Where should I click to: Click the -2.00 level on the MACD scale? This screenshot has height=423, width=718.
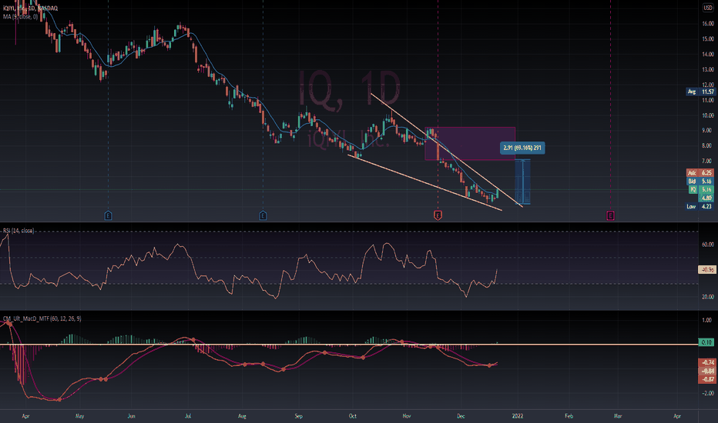tap(708, 393)
